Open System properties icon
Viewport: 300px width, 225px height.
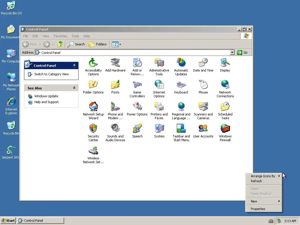coord(159,131)
